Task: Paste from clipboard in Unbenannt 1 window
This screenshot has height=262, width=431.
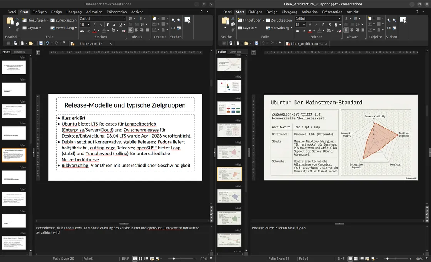Action: [x=10, y=21]
